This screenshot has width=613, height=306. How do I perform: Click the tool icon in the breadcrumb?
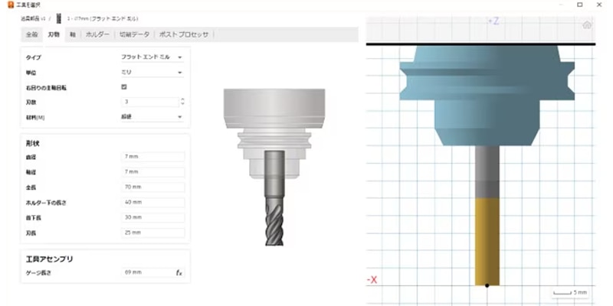coord(58,16)
